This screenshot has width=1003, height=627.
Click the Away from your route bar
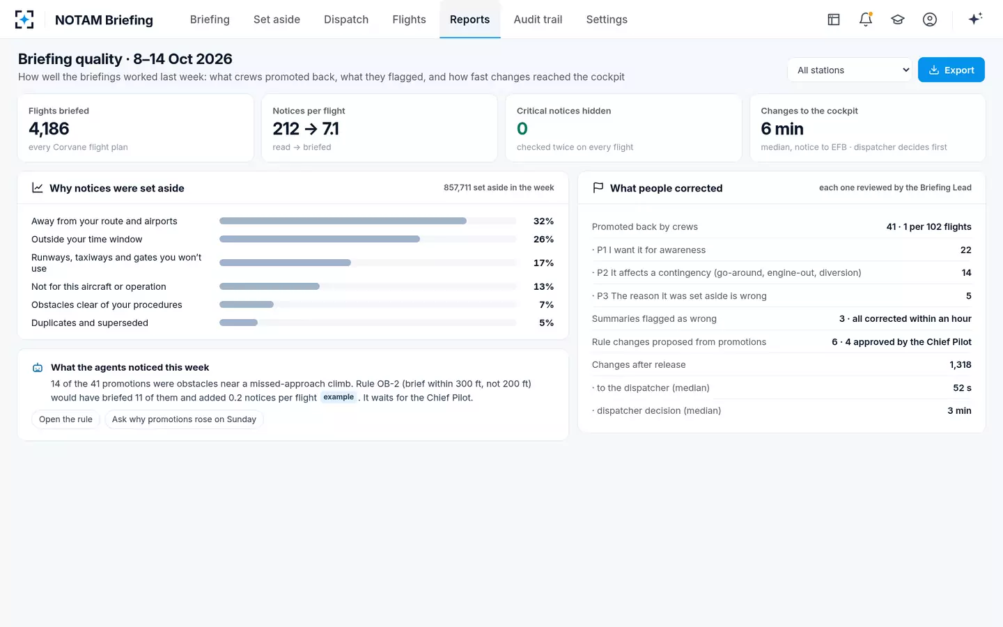click(x=368, y=221)
